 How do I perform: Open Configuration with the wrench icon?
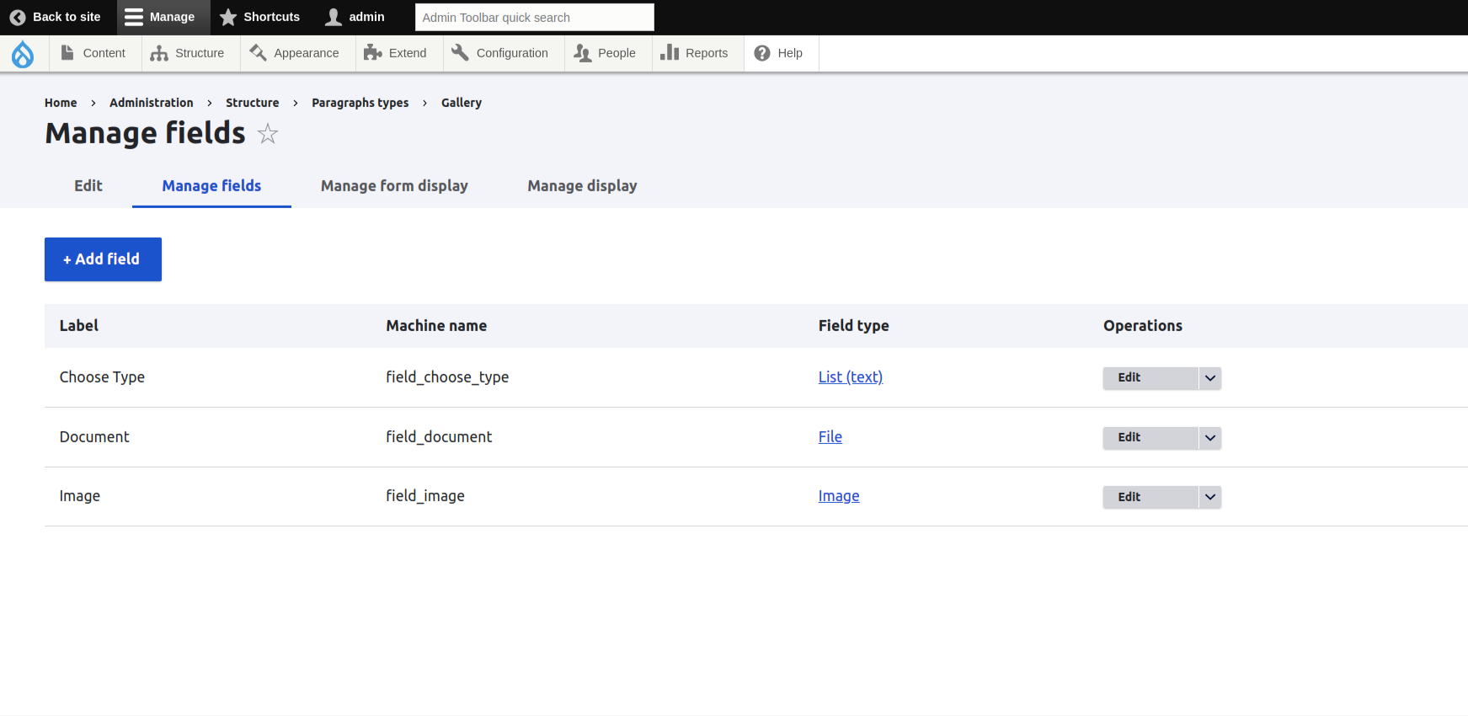[460, 53]
